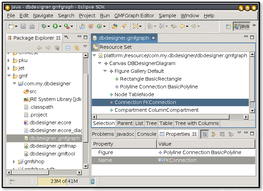Select the Node TableNode tree item
This screenshot has height=191, width=263.
[134, 94]
